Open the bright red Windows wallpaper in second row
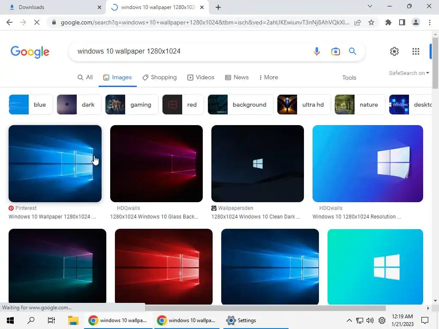Viewport: 439px width, 329px height. (x=164, y=266)
